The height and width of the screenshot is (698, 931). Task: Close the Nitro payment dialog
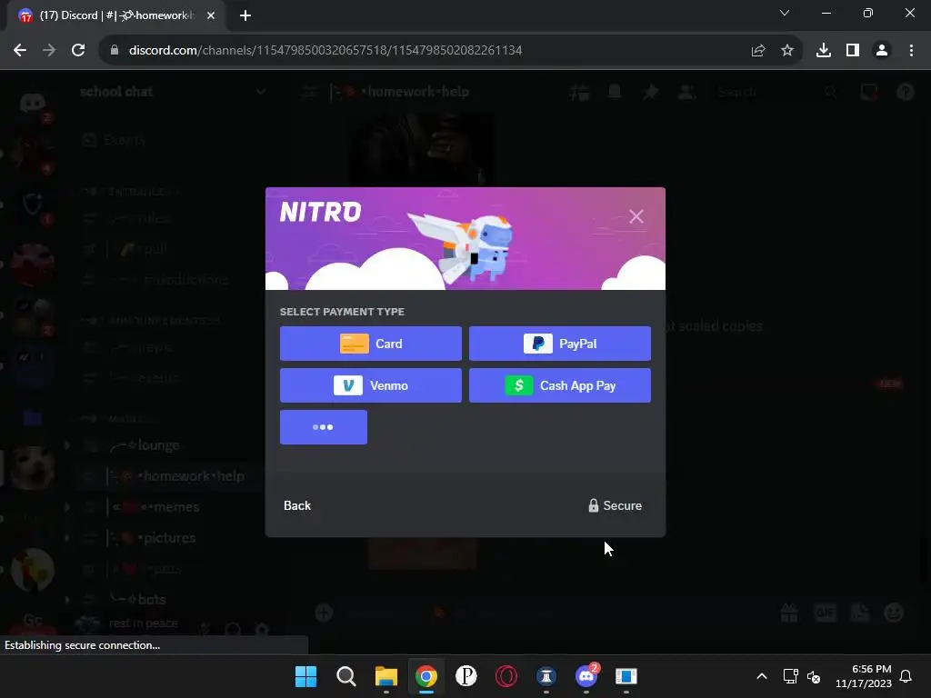(x=636, y=216)
